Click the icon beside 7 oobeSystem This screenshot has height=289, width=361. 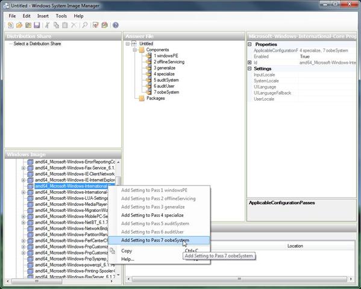[149, 92]
